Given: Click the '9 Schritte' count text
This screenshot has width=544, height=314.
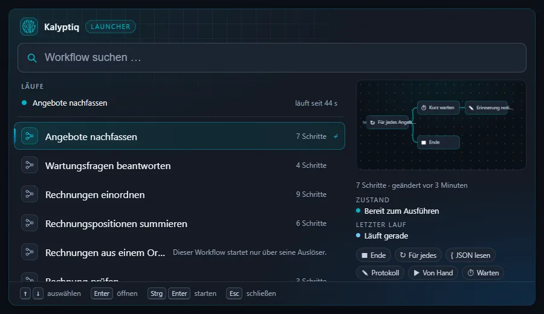Looking at the screenshot, I should point(311,194).
